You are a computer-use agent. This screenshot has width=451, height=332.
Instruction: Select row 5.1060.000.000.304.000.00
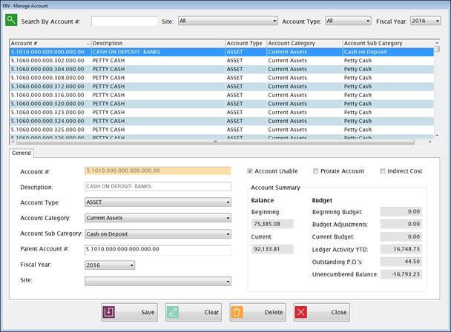[222, 69]
